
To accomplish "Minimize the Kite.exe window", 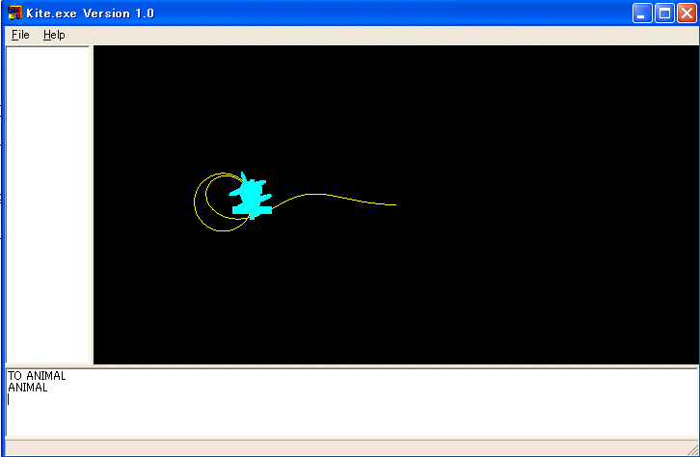I will point(642,13).
